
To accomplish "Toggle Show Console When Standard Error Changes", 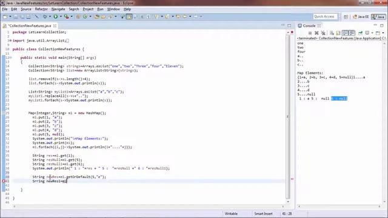I will tap(352, 33).
